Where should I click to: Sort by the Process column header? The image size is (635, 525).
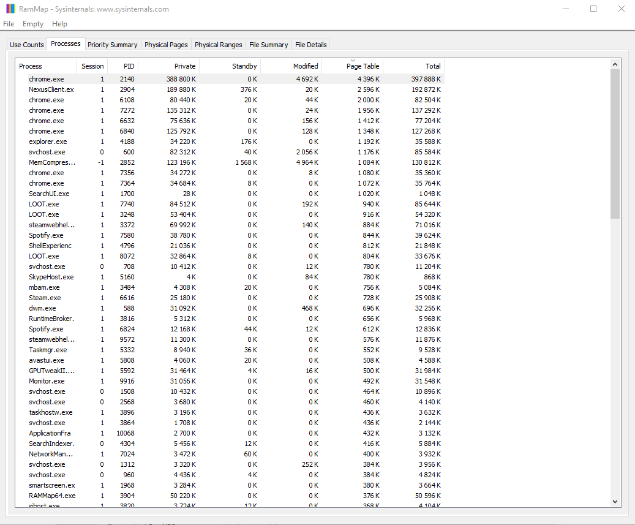46,66
